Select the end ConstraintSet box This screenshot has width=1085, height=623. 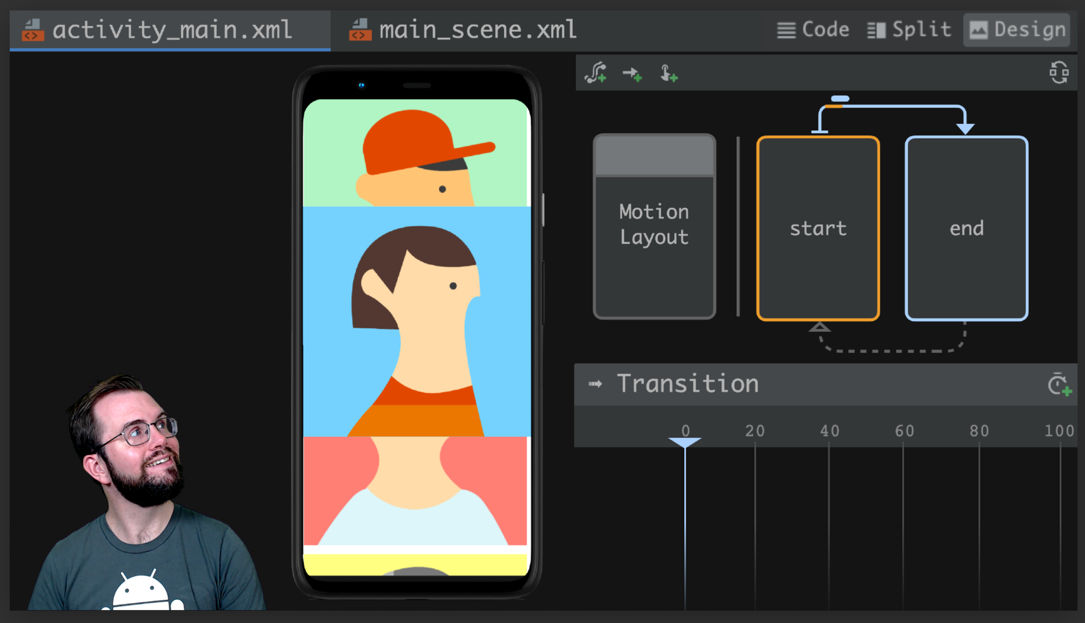[966, 228]
